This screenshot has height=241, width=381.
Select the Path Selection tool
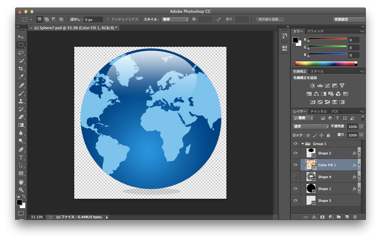click(21, 165)
